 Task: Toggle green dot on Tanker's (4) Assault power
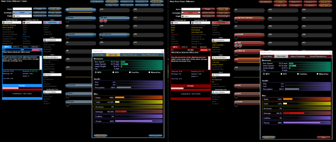94,35
